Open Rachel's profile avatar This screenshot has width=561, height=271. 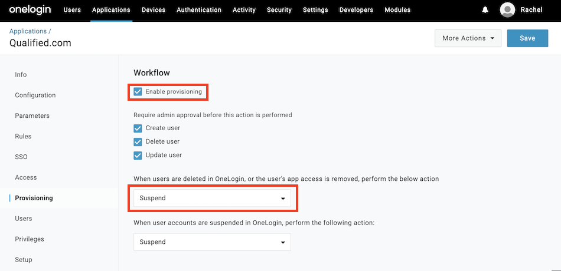(507, 10)
